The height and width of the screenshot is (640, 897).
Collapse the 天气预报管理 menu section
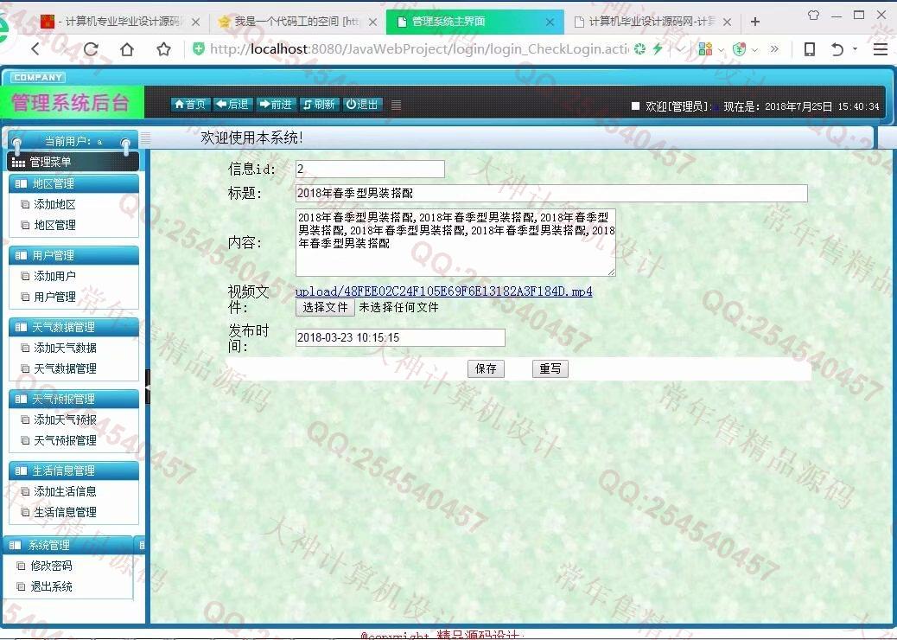(x=73, y=399)
